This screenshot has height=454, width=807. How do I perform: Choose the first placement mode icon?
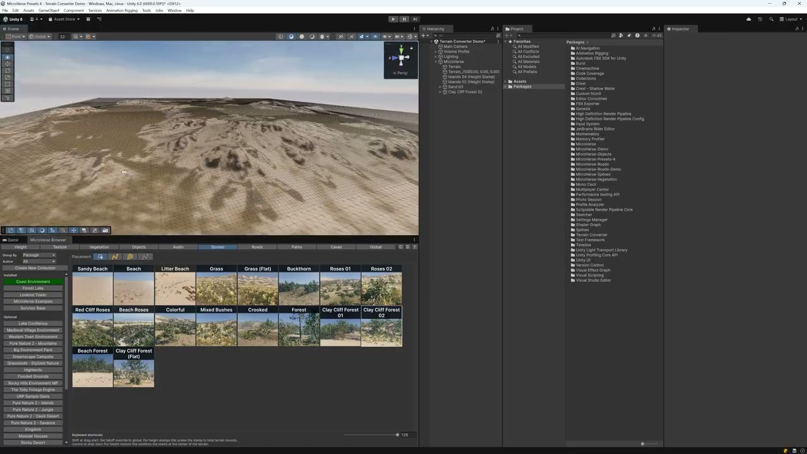pyautogui.click(x=100, y=257)
